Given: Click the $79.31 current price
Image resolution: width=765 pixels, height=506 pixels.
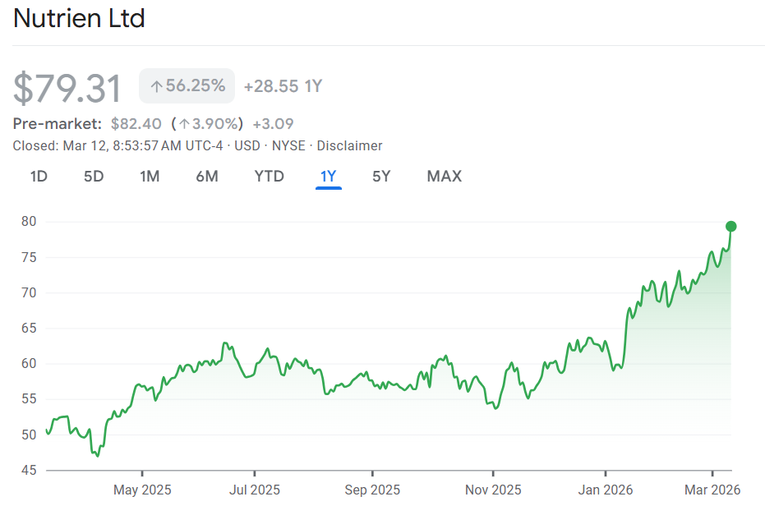Looking at the screenshot, I should click(67, 88).
